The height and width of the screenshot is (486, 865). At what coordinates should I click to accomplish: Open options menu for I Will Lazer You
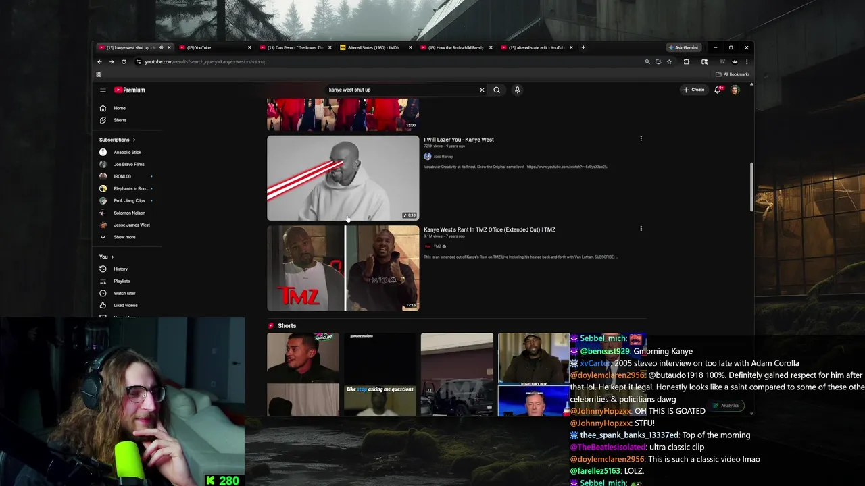pos(641,138)
